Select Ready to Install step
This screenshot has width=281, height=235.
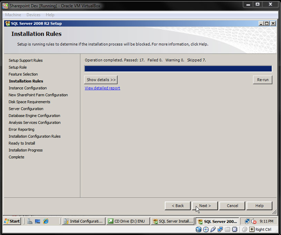click(x=22, y=143)
